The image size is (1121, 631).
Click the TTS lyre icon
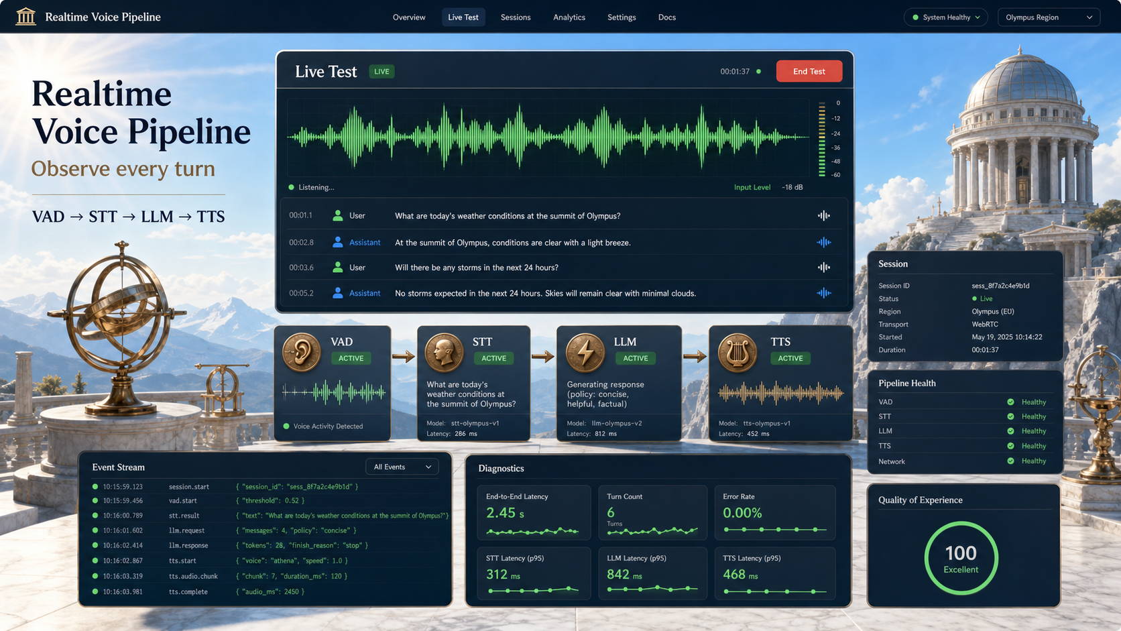(737, 352)
